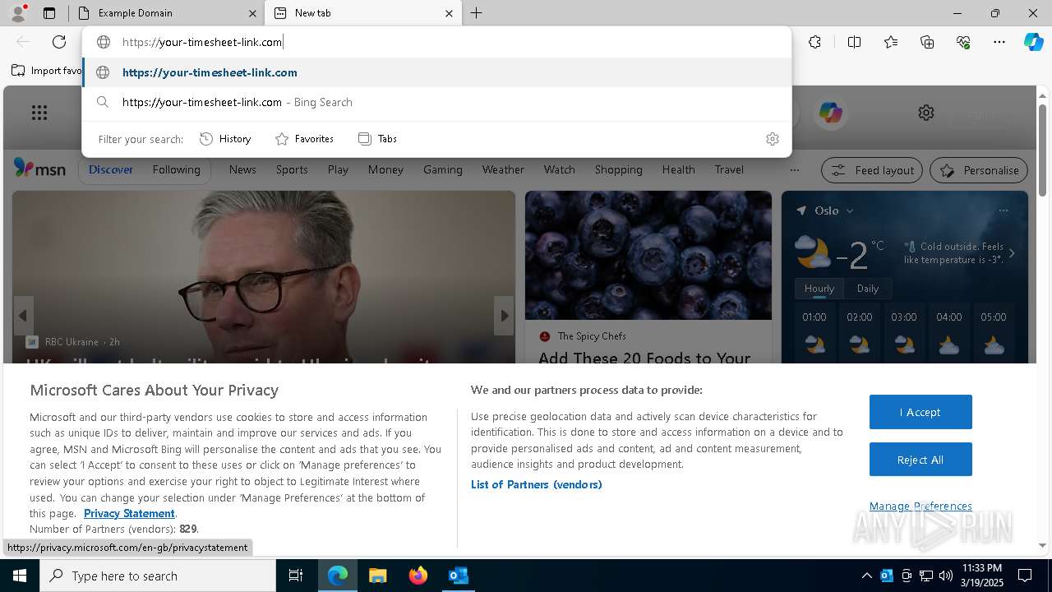Open the tab actions menu icon

click(x=49, y=13)
